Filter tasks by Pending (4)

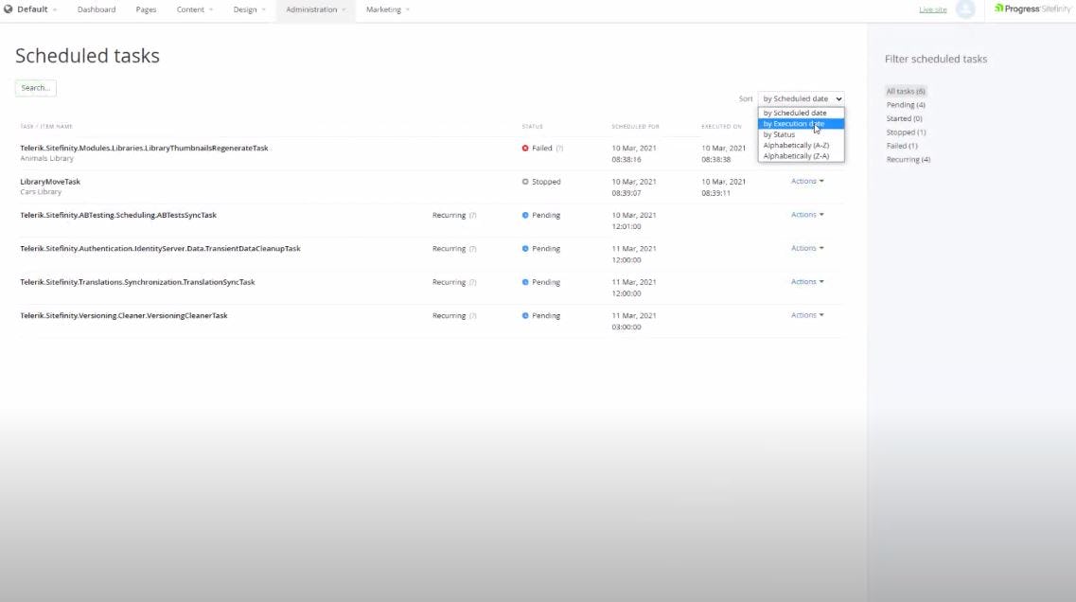[905, 104]
